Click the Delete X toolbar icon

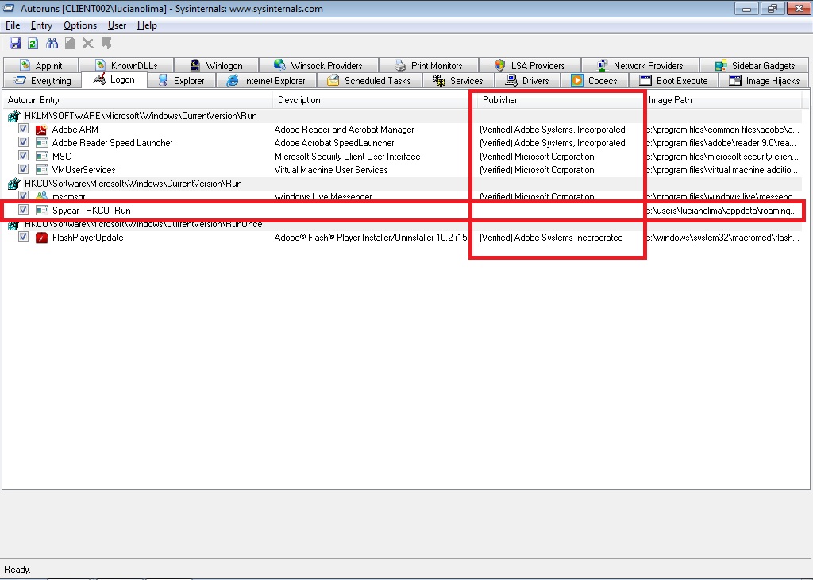tap(88, 44)
